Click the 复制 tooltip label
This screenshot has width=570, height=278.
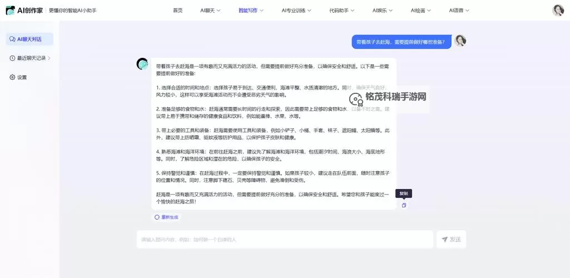click(x=404, y=193)
